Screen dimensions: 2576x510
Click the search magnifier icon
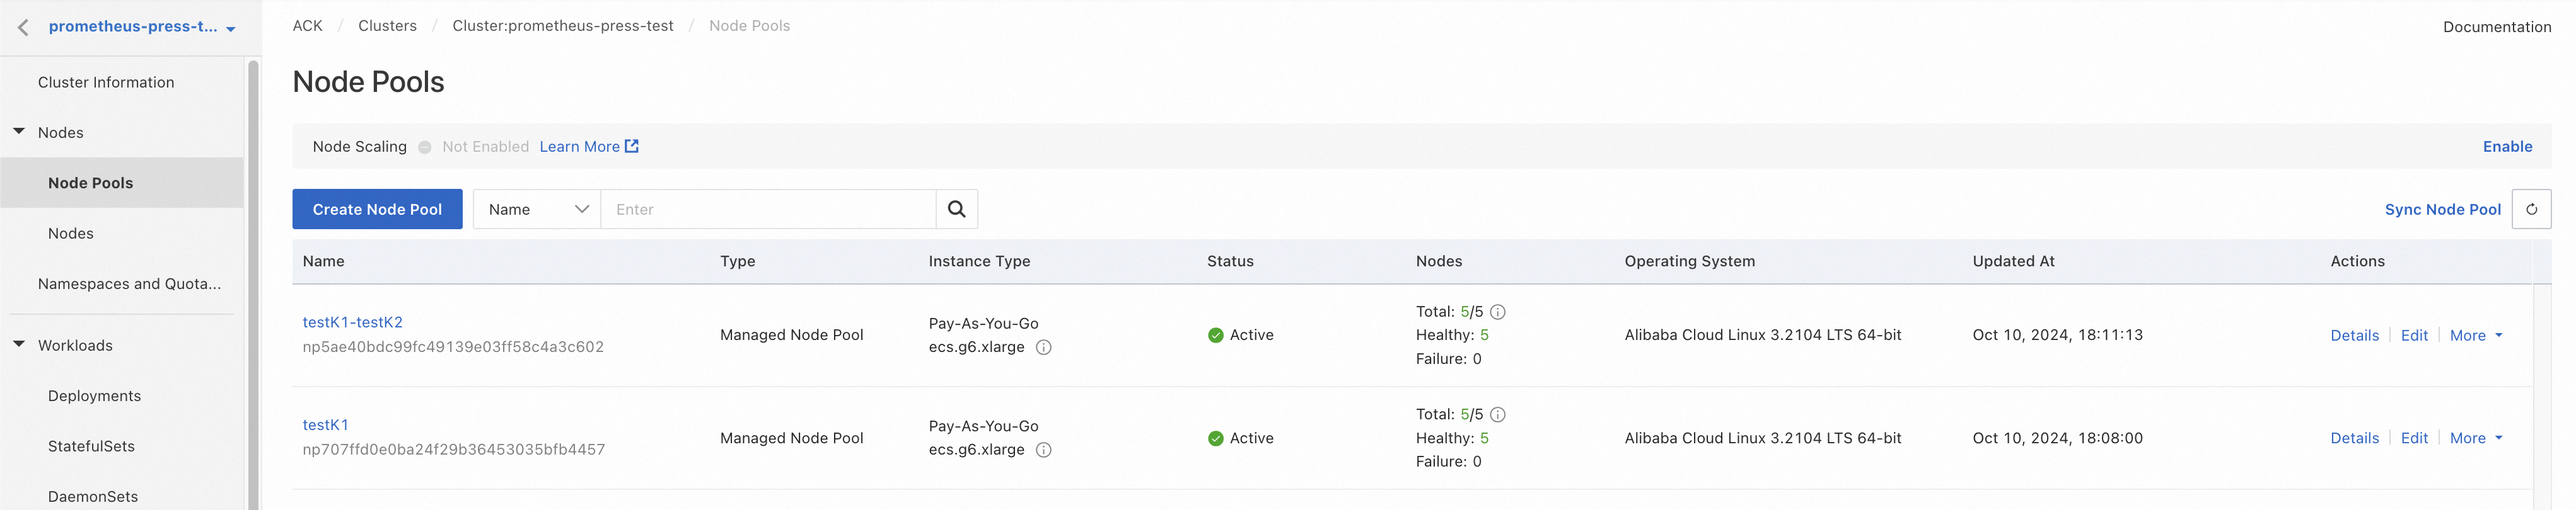tap(956, 210)
